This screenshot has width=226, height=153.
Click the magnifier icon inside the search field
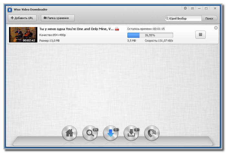point(167,18)
